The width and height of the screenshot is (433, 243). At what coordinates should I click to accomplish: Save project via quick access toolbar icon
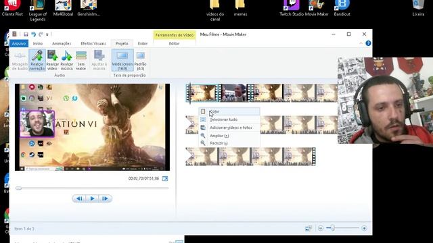click(x=26, y=34)
